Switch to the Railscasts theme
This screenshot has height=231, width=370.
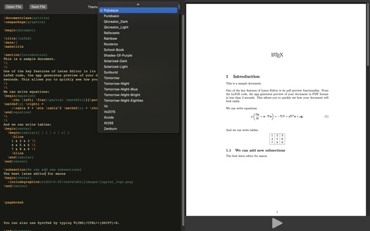point(112,33)
